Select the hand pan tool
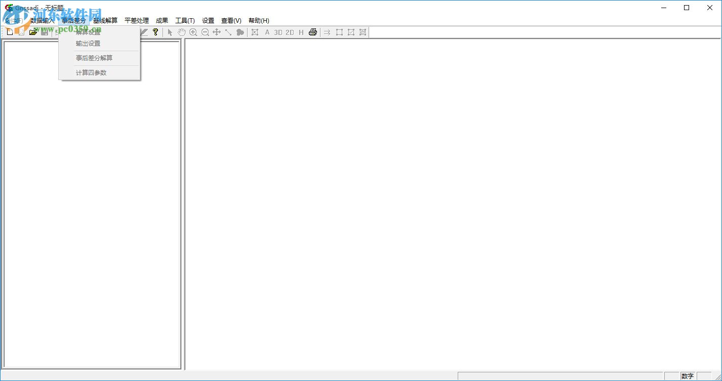Viewport: 722px width, 381px height. [181, 32]
